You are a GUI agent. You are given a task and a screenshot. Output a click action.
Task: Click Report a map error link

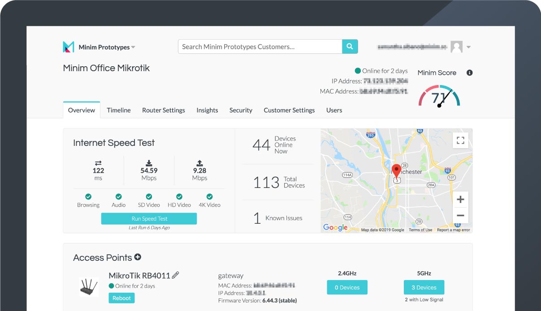click(x=454, y=230)
